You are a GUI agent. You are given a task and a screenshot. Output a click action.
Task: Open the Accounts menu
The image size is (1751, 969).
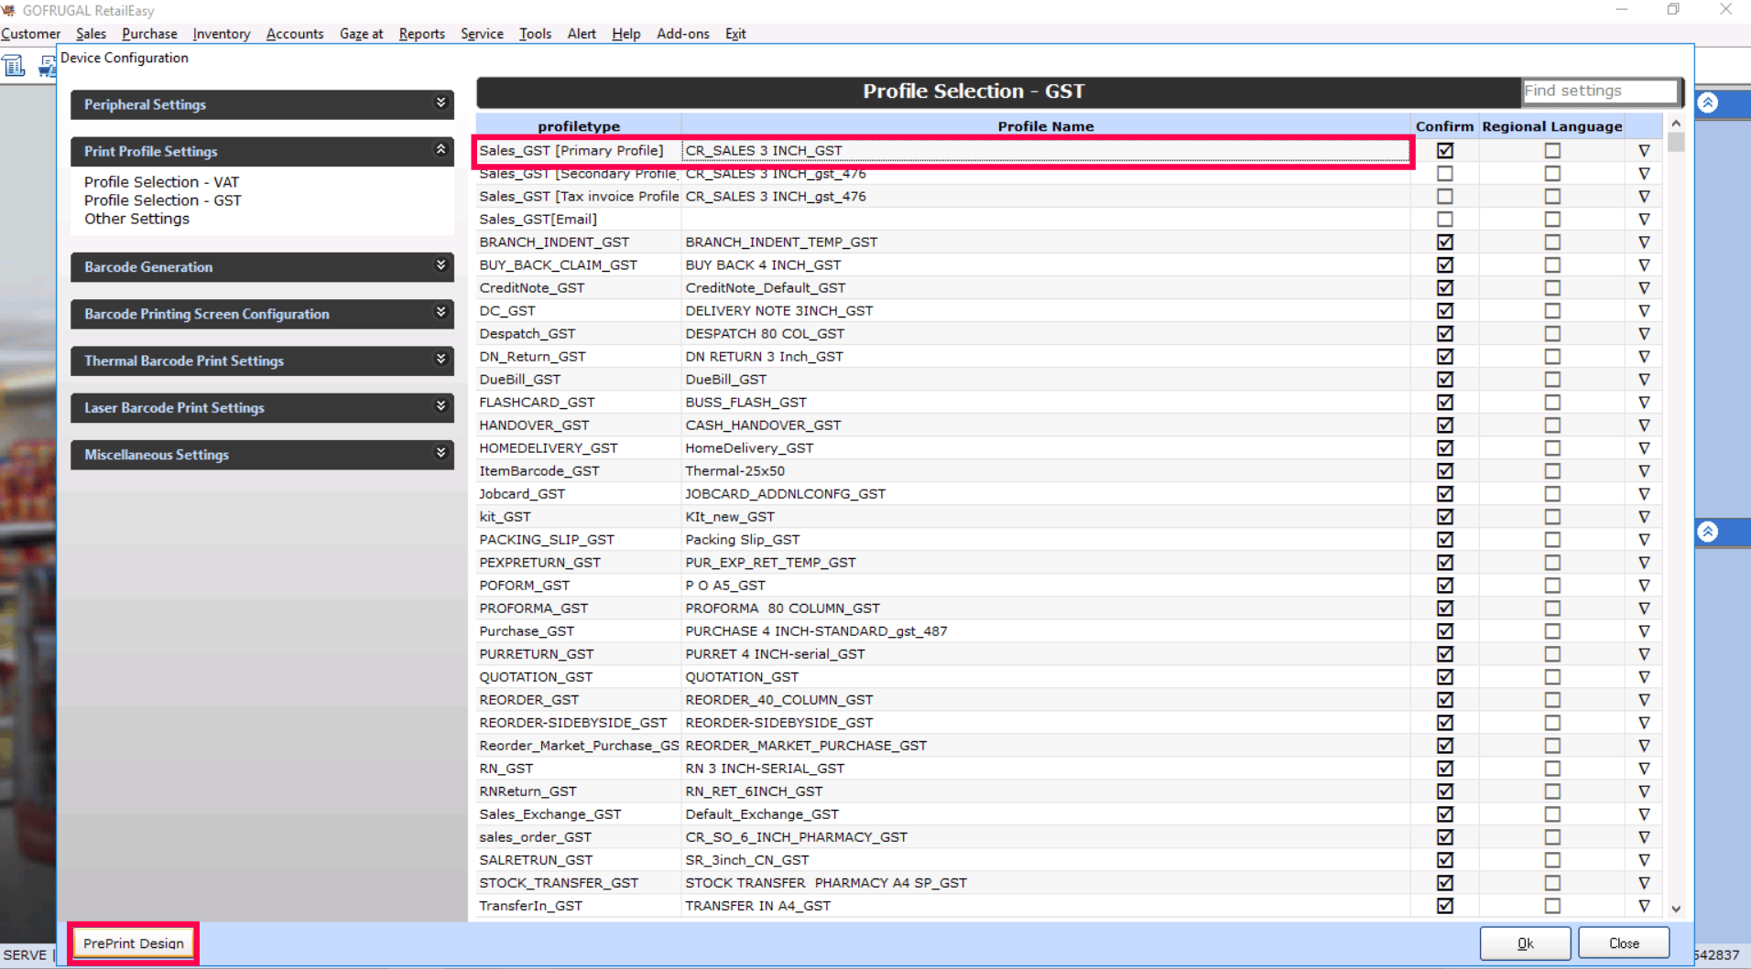(295, 34)
